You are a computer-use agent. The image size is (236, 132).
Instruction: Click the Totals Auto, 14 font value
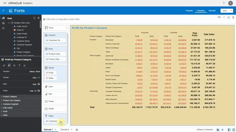(x=33, y=91)
